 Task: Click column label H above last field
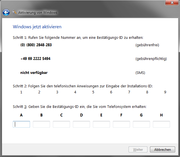tap(161, 115)
